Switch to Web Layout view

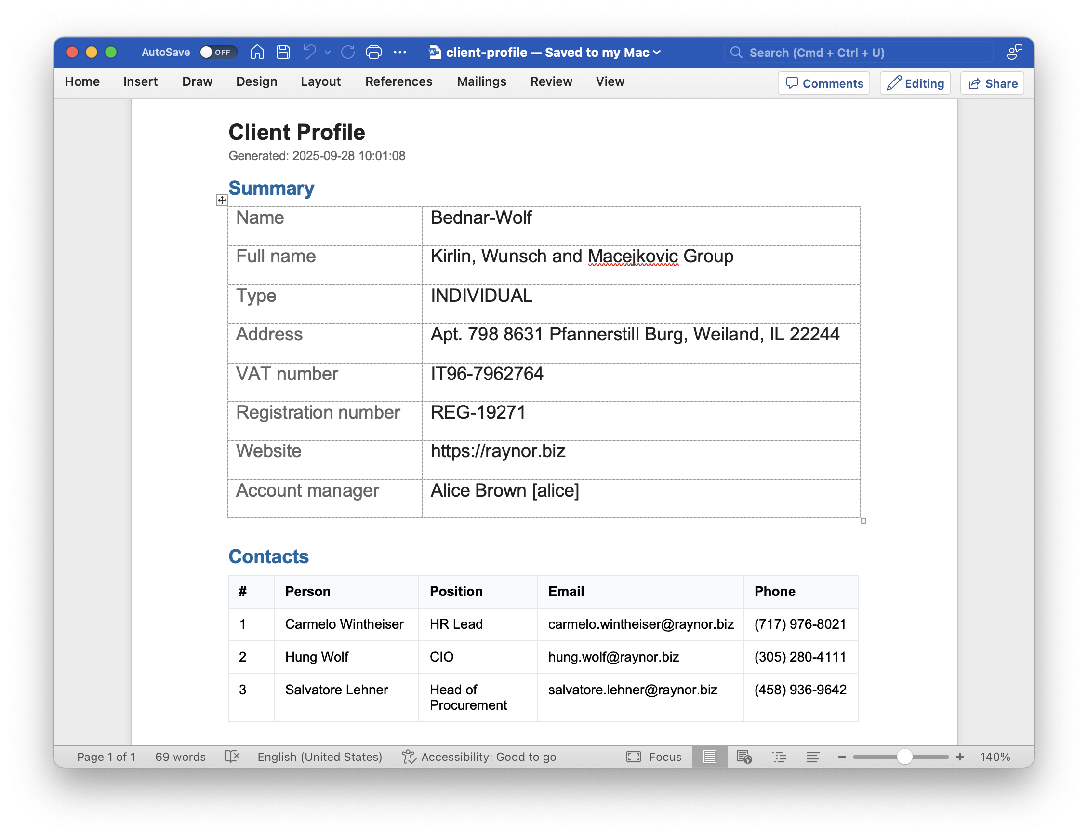(x=744, y=757)
